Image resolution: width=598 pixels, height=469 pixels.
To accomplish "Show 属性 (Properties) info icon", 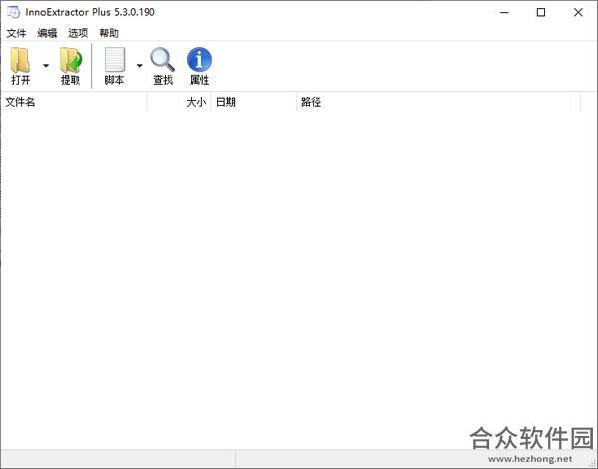I will click(x=199, y=60).
